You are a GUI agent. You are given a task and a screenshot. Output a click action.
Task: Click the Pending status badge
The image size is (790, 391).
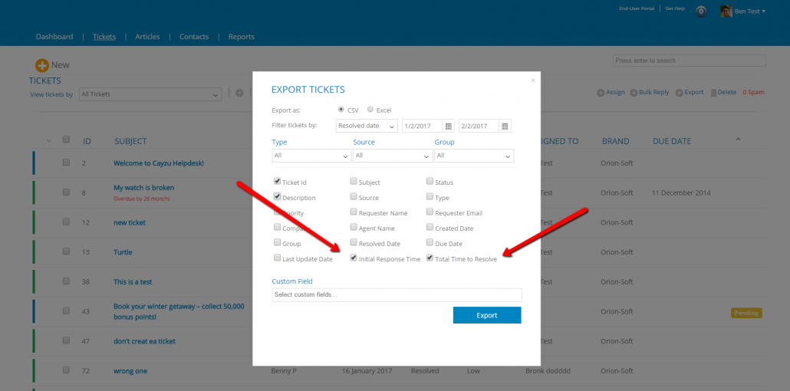click(746, 313)
